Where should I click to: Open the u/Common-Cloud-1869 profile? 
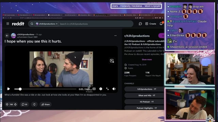(x=27, y=37)
